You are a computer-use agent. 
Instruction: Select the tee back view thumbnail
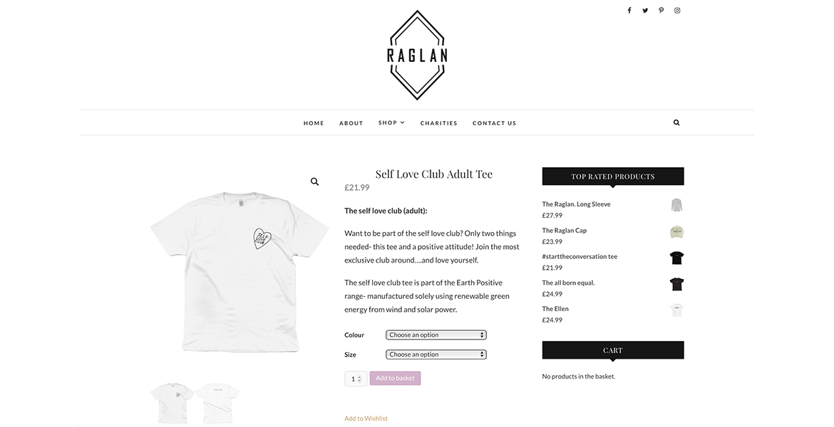tap(218, 402)
